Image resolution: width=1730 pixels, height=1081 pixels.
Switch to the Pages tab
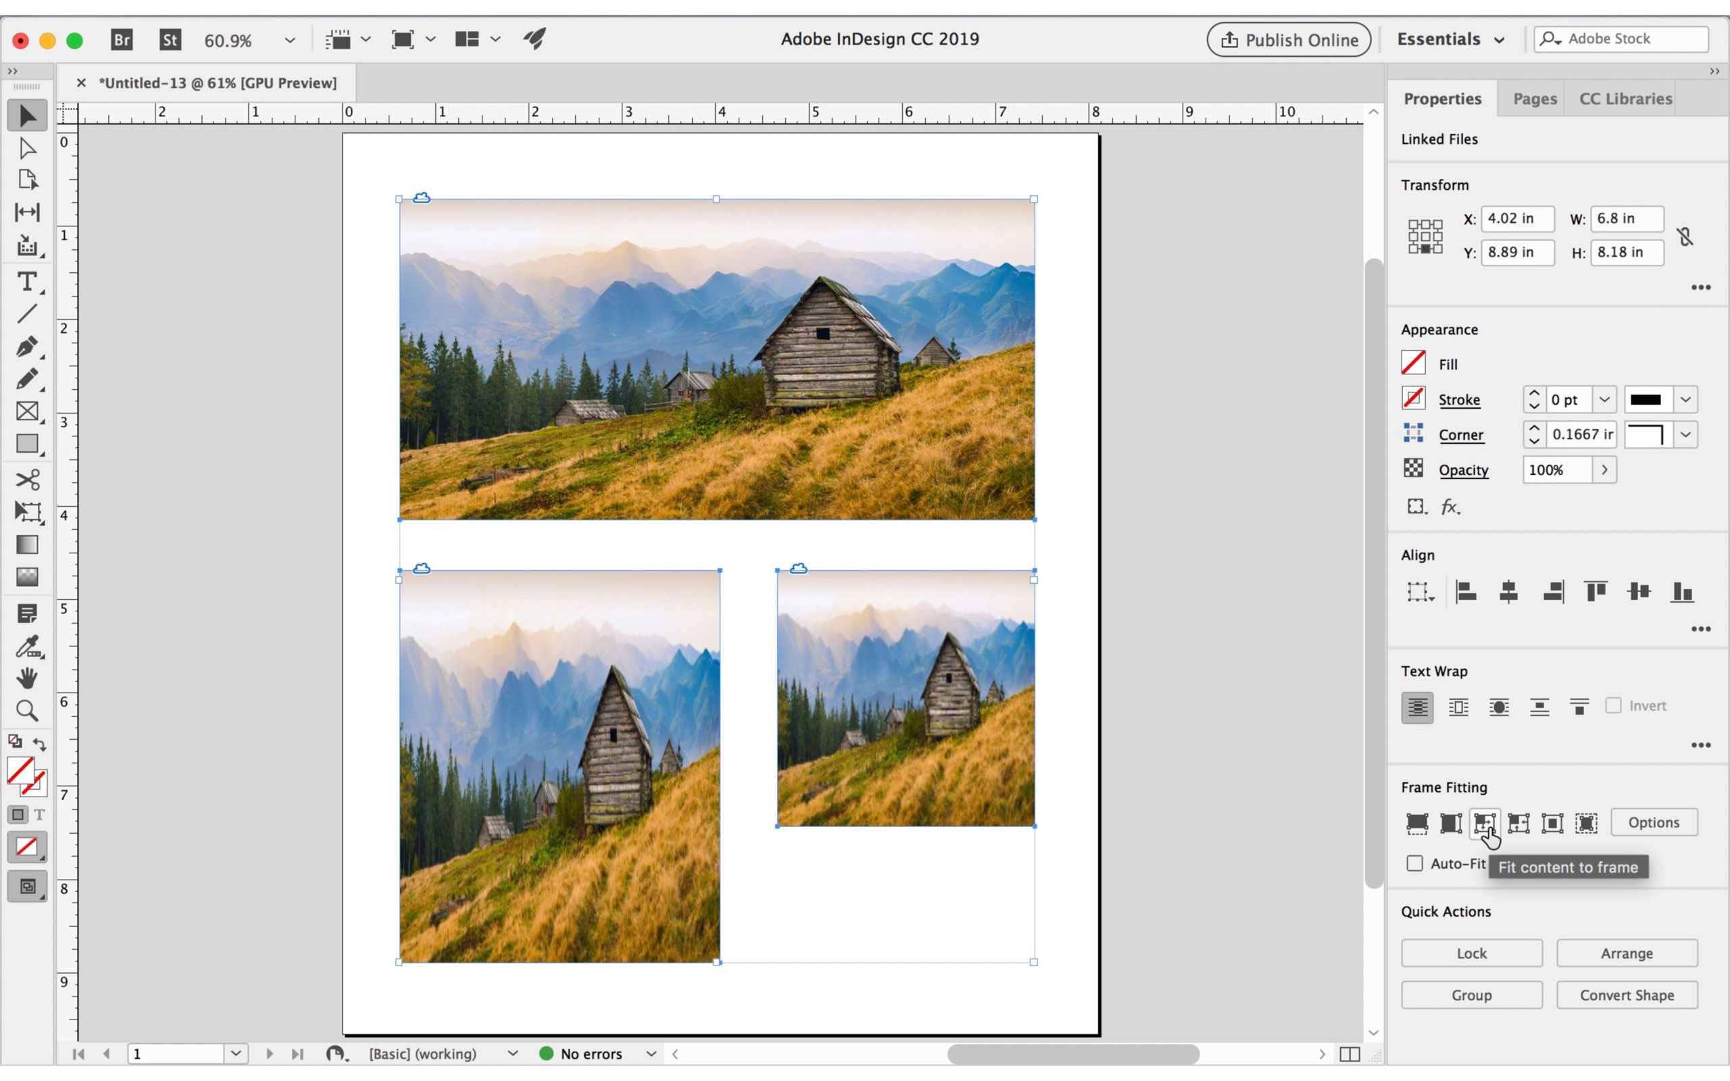1534,99
